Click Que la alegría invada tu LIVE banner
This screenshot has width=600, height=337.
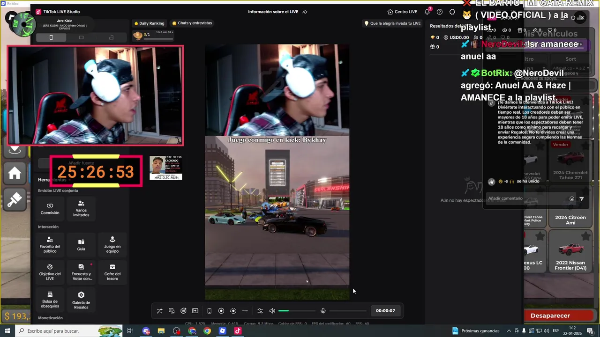(393, 23)
